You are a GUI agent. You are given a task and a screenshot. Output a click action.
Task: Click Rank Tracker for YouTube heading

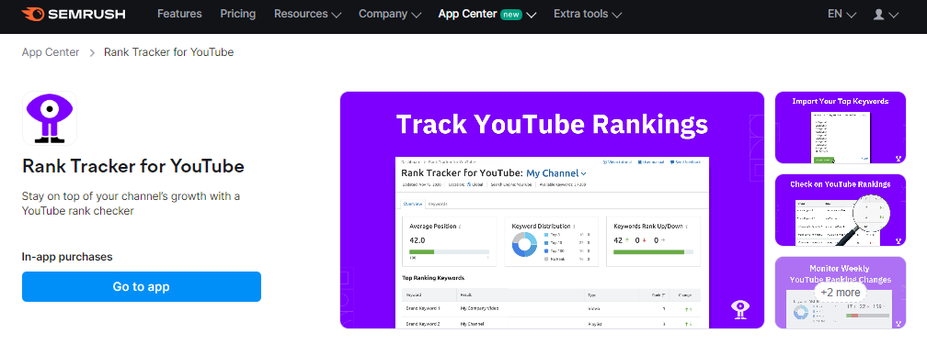coord(133,166)
